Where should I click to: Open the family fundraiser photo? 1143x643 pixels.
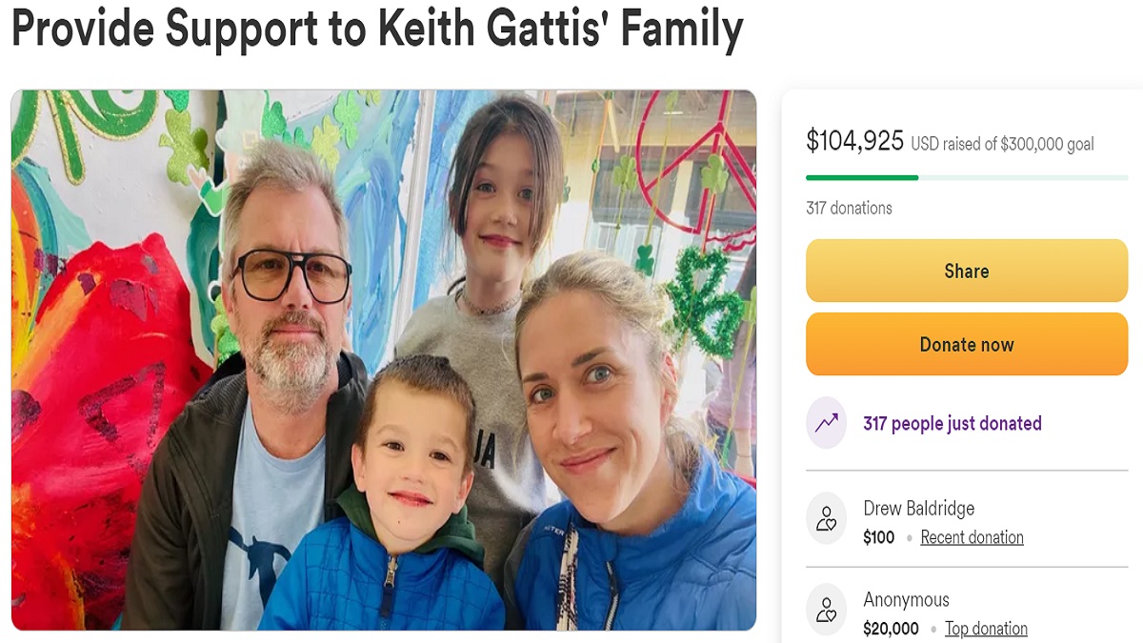coord(384,360)
